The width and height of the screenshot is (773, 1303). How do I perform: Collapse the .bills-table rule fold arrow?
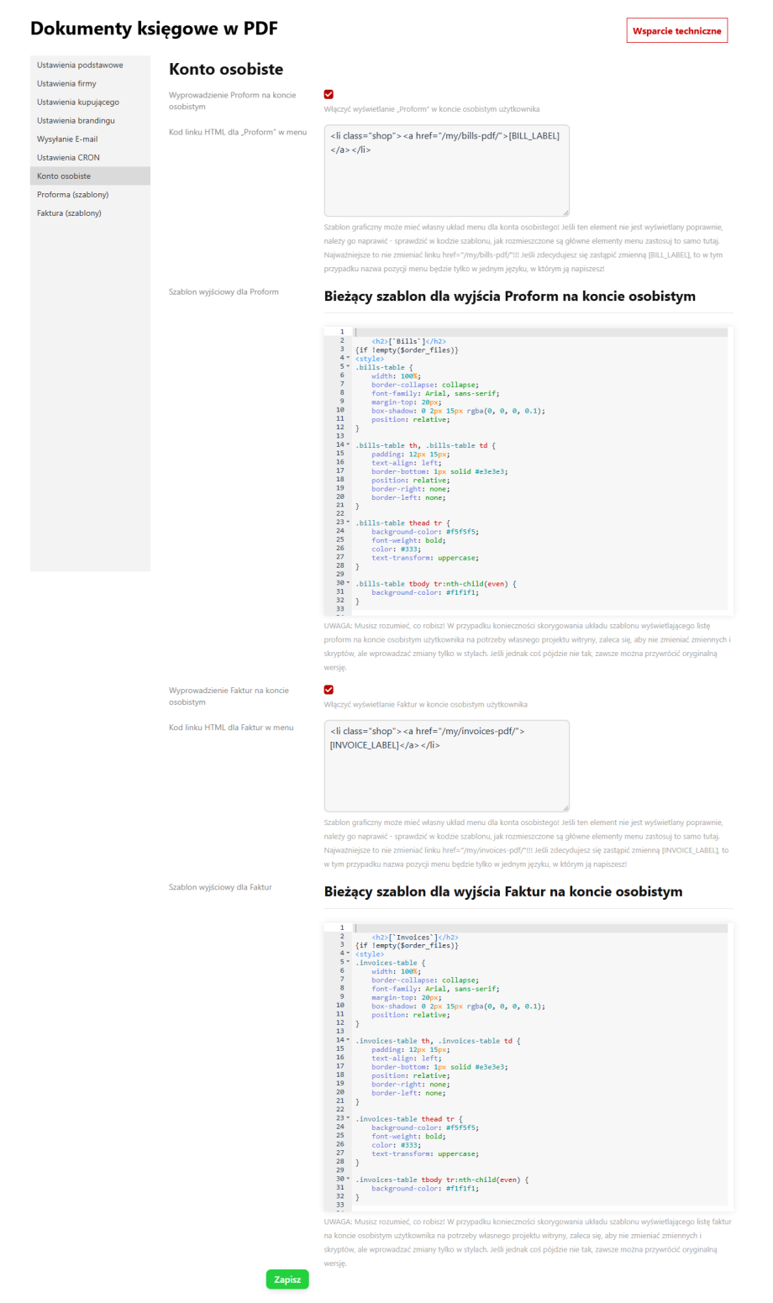(x=348, y=367)
